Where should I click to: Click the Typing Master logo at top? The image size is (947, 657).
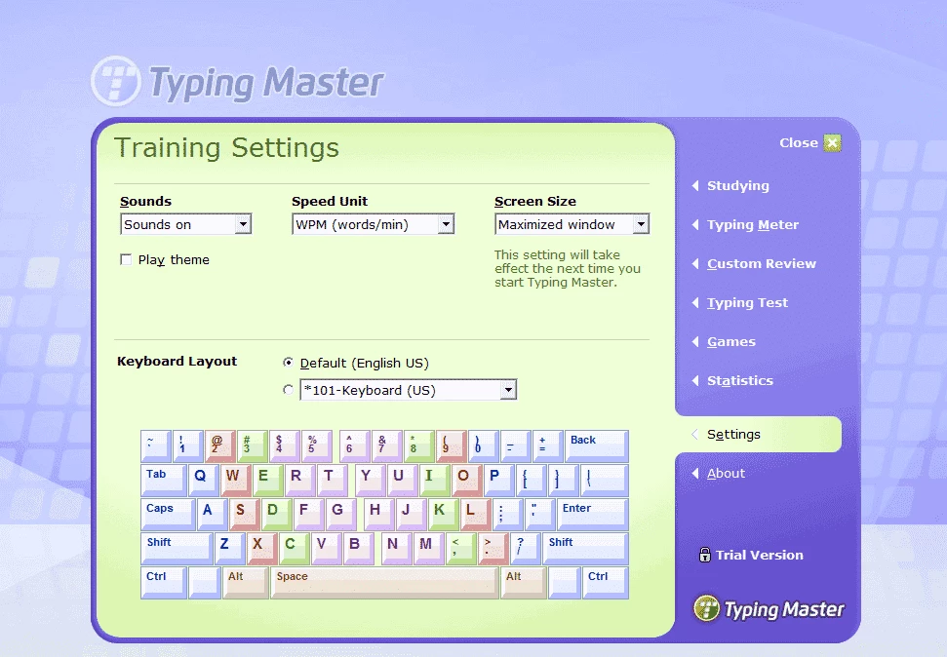238,82
